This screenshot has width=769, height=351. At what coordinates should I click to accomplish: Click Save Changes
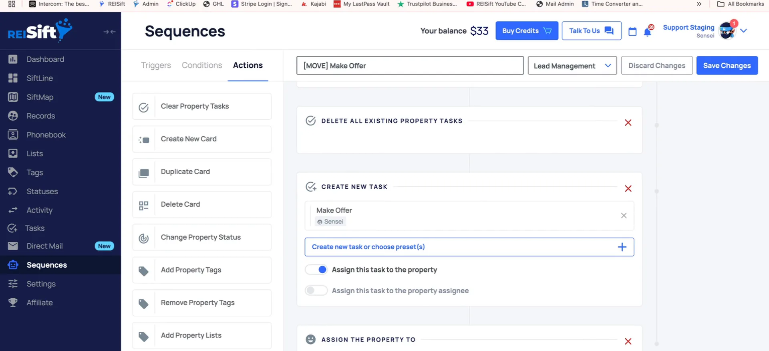(x=727, y=66)
